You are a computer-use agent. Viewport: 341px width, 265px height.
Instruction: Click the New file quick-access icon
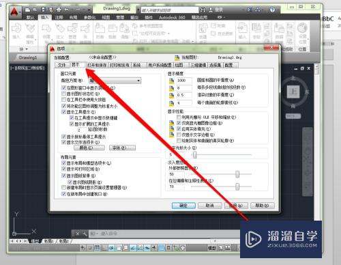27,10
